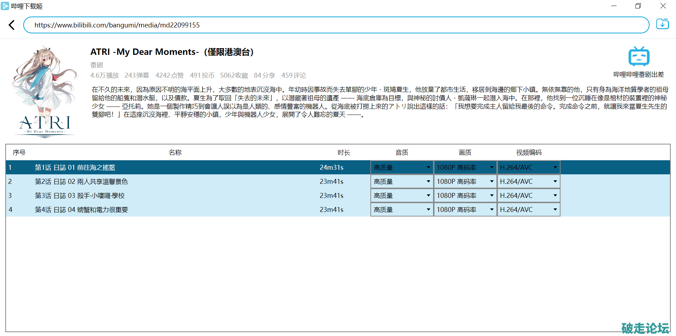Restore down the application window
Screen dimensions: 676x336
click(638, 6)
